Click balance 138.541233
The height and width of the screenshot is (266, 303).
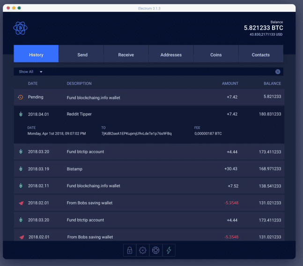270,186
